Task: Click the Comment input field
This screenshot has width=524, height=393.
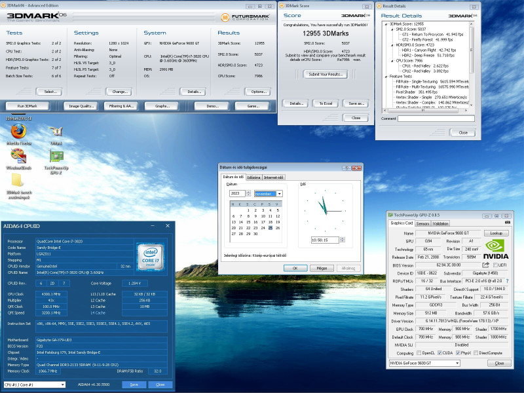Action: [436, 119]
